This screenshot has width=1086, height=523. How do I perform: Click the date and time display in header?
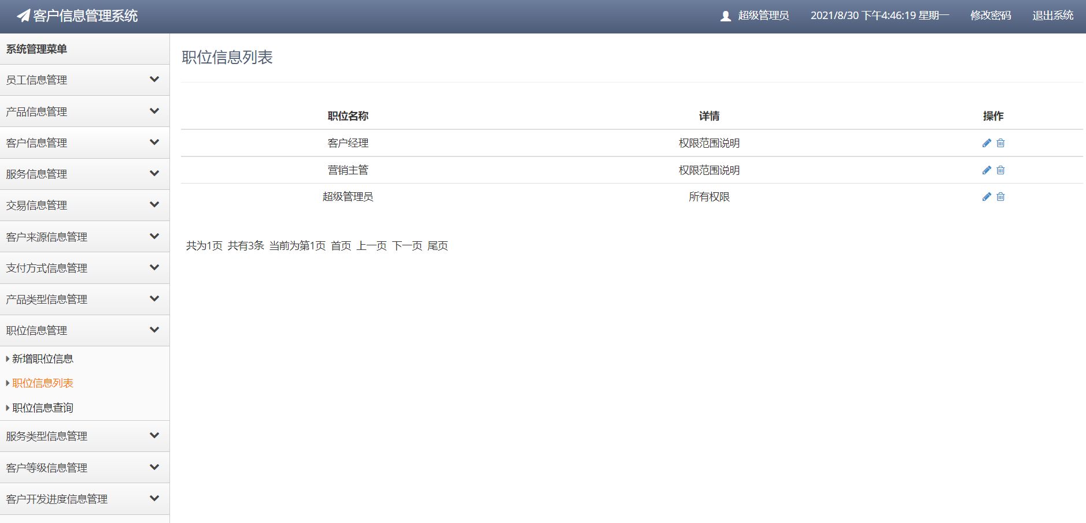click(x=880, y=16)
